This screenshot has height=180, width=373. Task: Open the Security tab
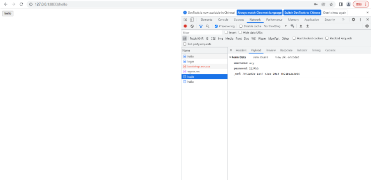pos(329,20)
